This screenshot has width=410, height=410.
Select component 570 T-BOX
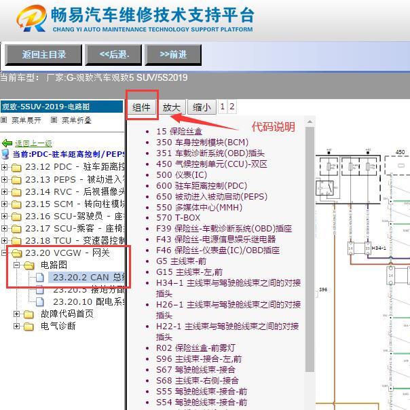point(178,217)
